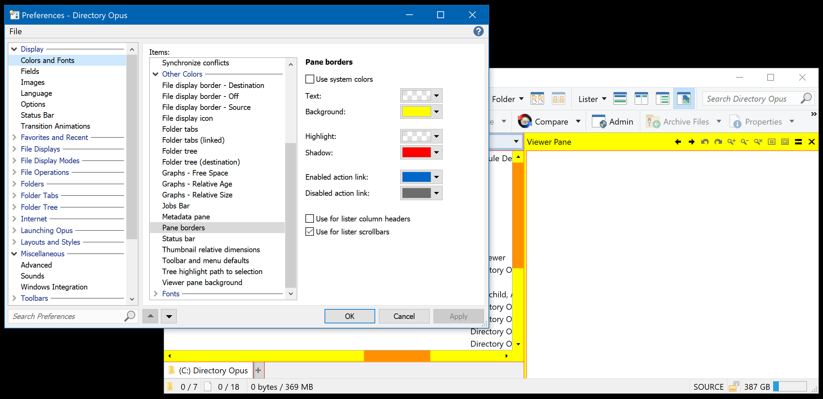The height and width of the screenshot is (399, 823).
Task: Switch to the dual vertical display layout
Action: coord(641,98)
